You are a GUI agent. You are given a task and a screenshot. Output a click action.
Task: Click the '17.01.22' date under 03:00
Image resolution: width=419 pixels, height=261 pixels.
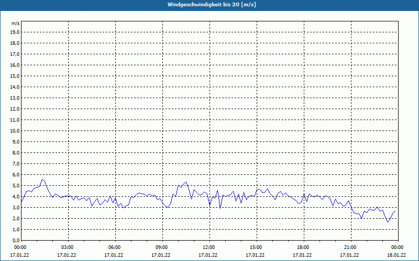coord(67,255)
